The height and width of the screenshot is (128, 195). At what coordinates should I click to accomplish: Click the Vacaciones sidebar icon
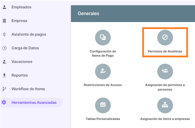4,62
